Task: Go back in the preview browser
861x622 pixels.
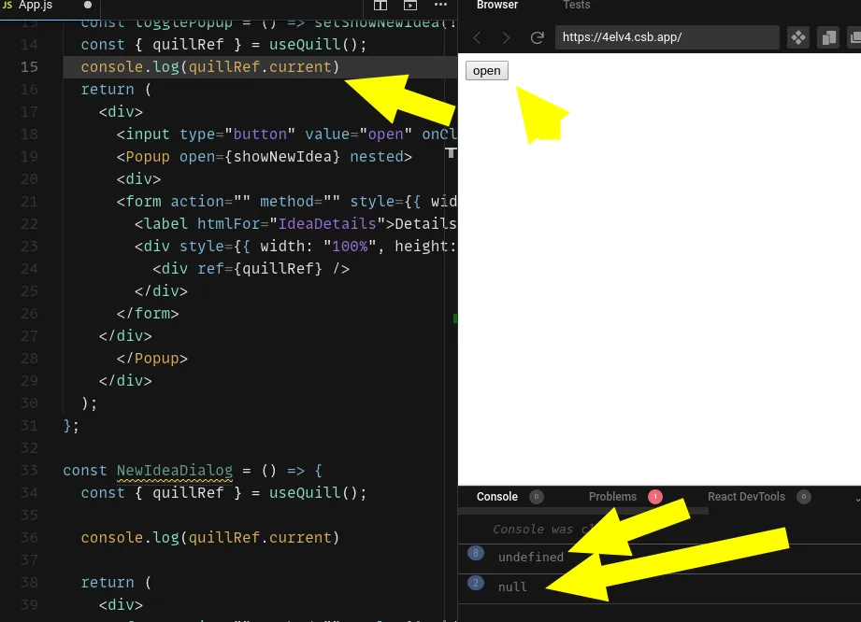Action: point(477,37)
